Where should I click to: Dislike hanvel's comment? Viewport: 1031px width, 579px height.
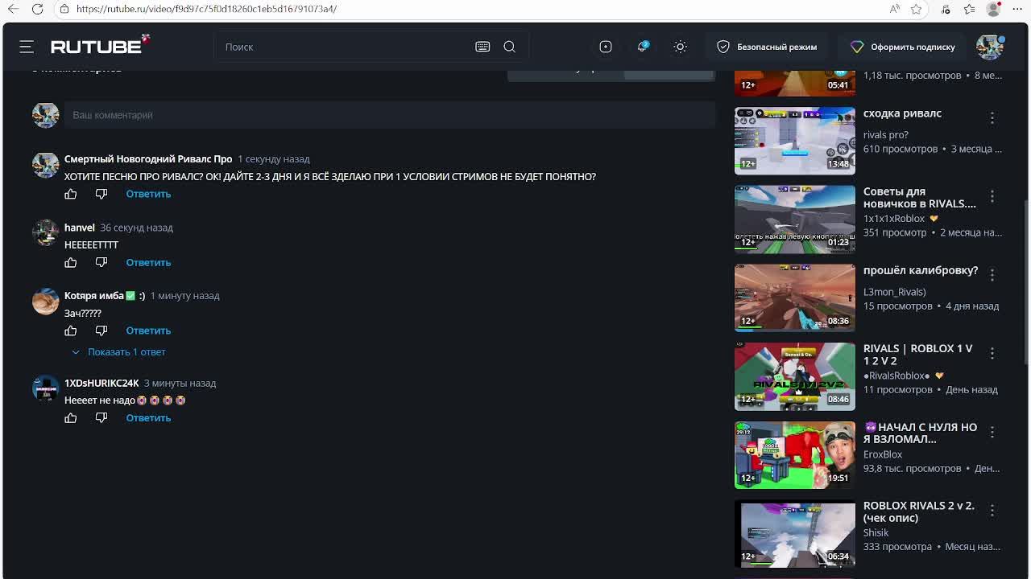point(101,262)
